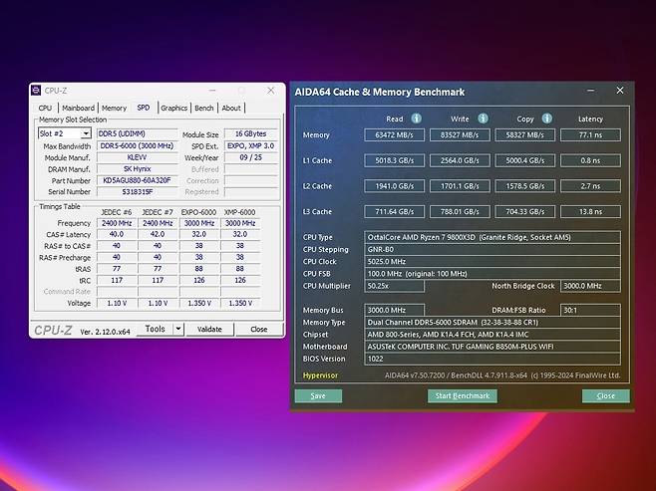Click the Memory Read value 63472 MB/s
Screen dimensions: 656x491
[x=394, y=135]
